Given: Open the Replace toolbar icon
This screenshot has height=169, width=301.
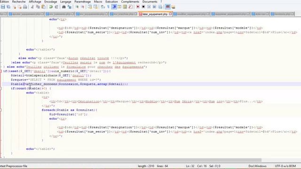Looking at the screenshot, I should (x=69, y=7).
